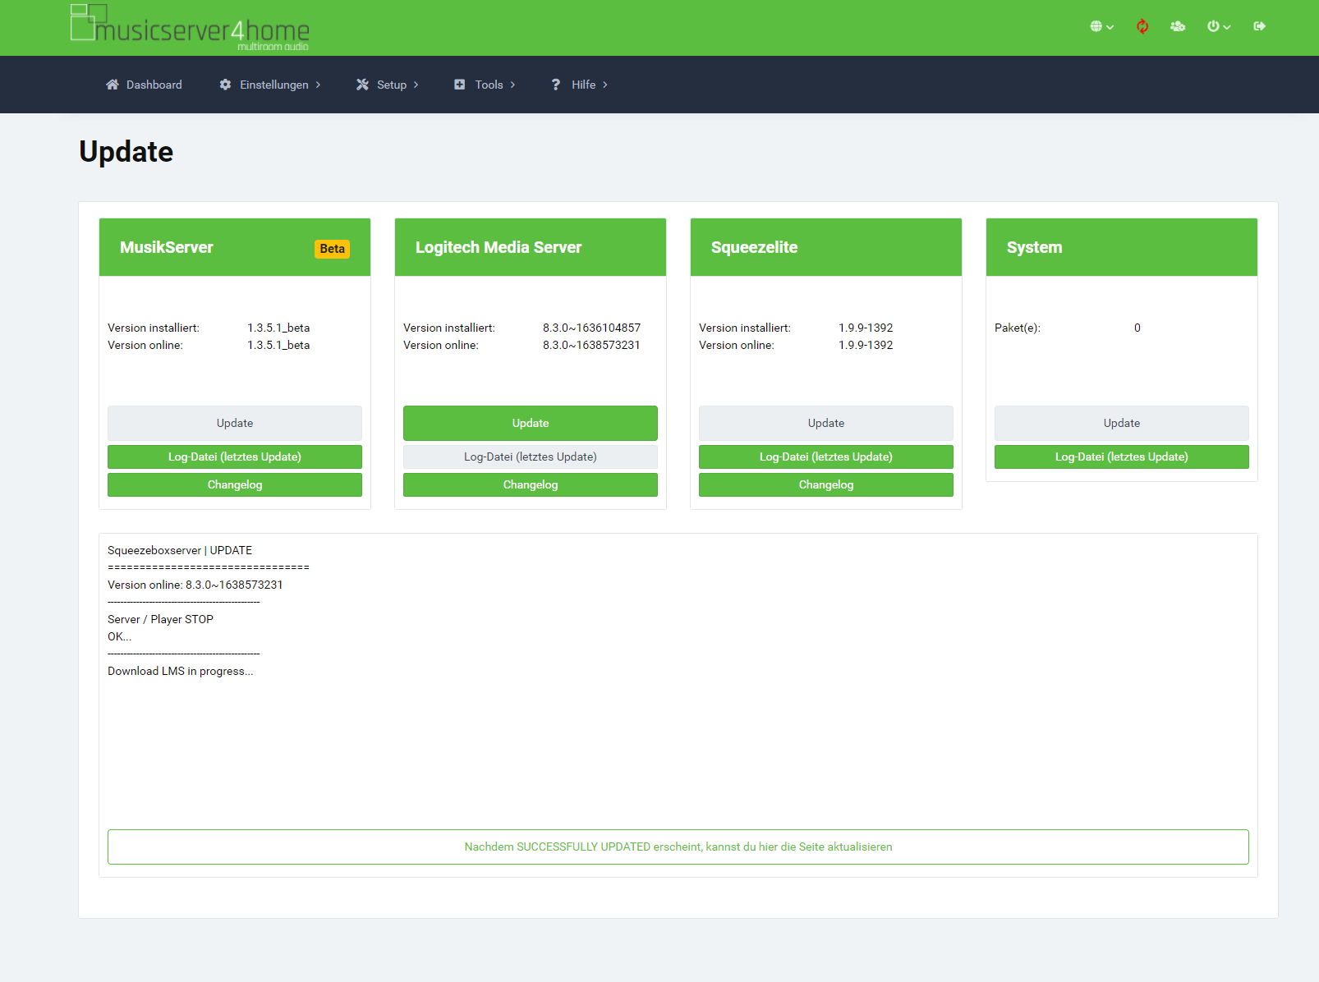
Task: Open the power options dropdown
Action: click(1218, 26)
